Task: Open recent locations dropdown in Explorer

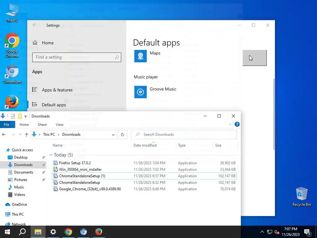Action: [20, 134]
